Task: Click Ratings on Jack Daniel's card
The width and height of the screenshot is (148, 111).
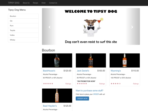Action: pyautogui.click(x=102, y=84)
